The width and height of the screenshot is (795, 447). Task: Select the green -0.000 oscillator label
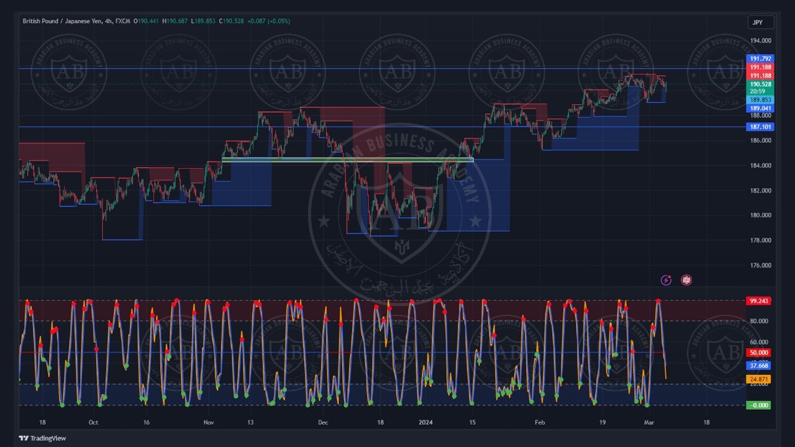[x=759, y=405]
